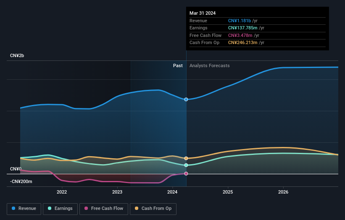The width and height of the screenshot is (345, 220).
Task: Click the CN¥1.181b revenue value
Action: tap(240, 21)
